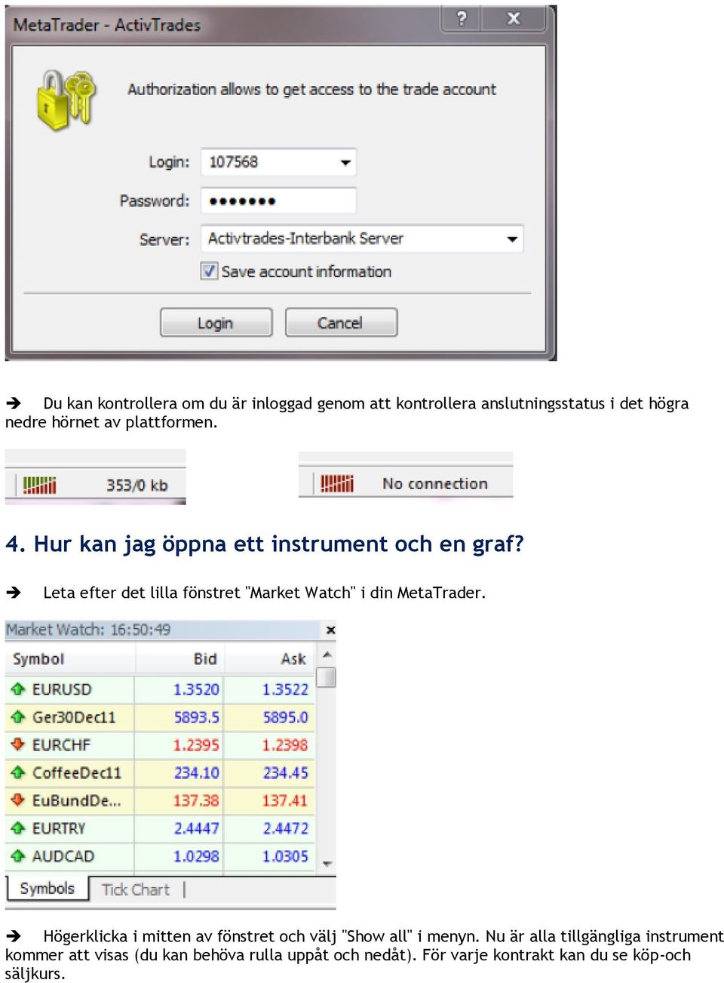Expand the Server selection dropdown

coord(512,239)
